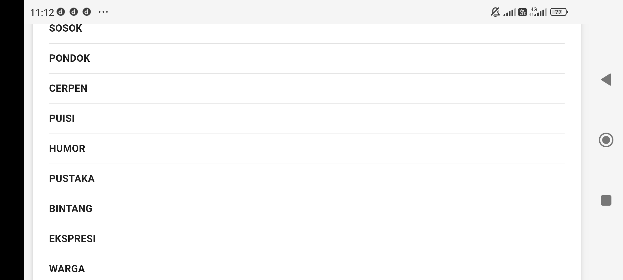Select the CERPEN menu entry
623x280 pixels.
[x=68, y=88]
